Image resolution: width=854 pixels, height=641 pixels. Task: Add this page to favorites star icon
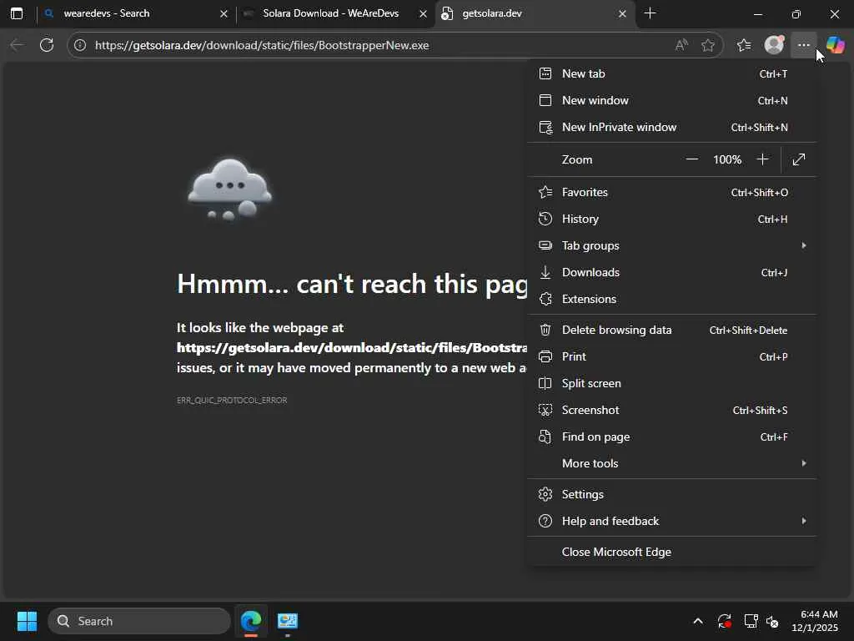(707, 45)
